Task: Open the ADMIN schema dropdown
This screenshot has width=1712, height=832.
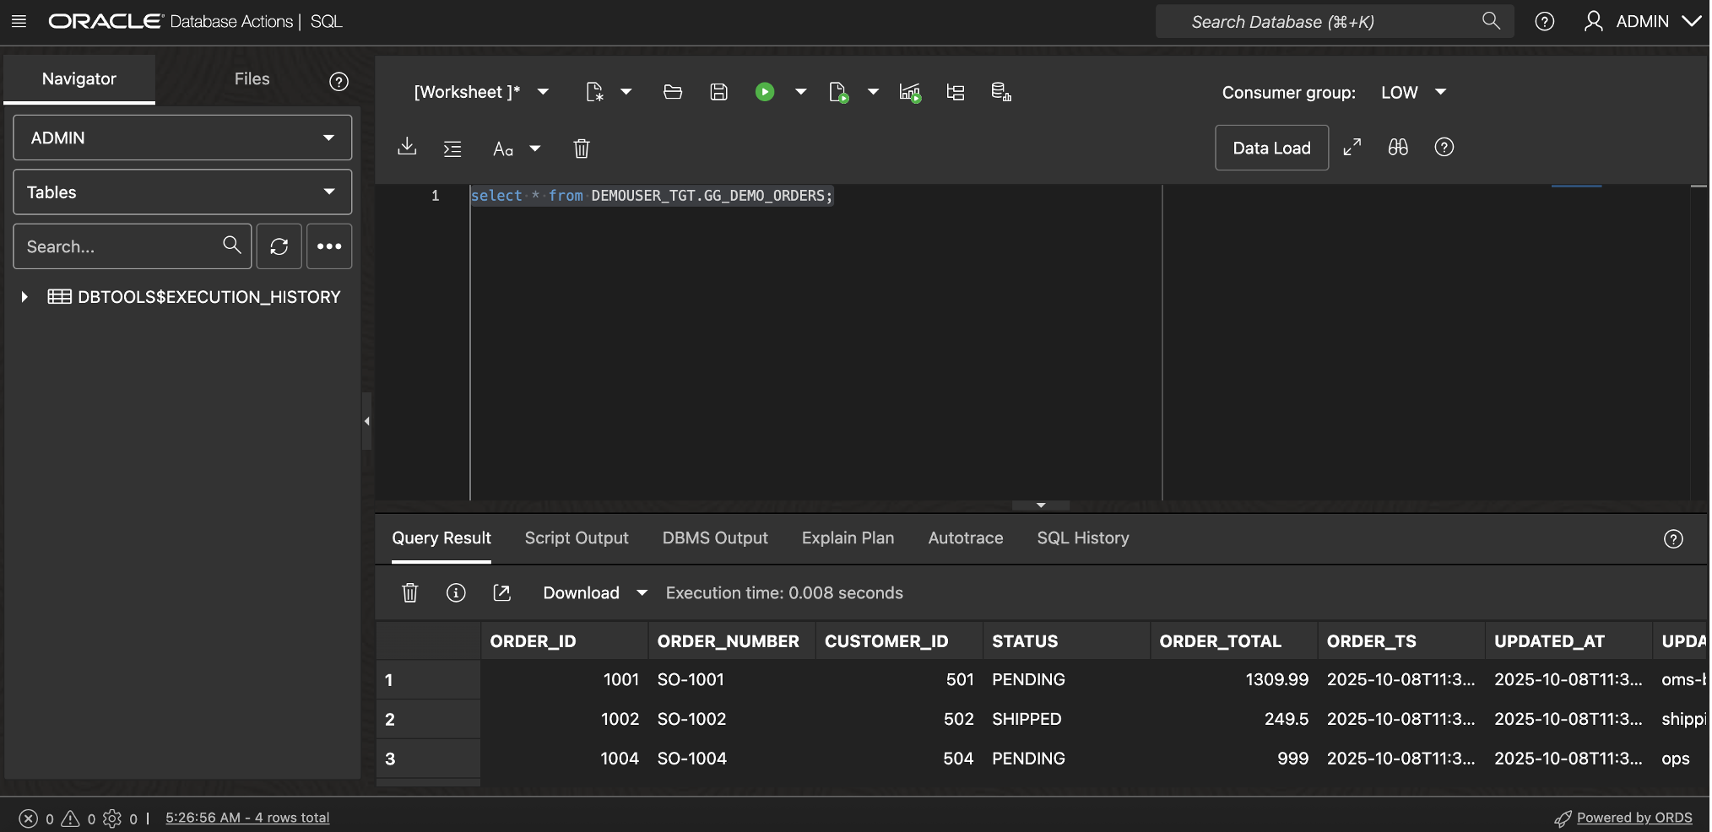Action: (182, 138)
